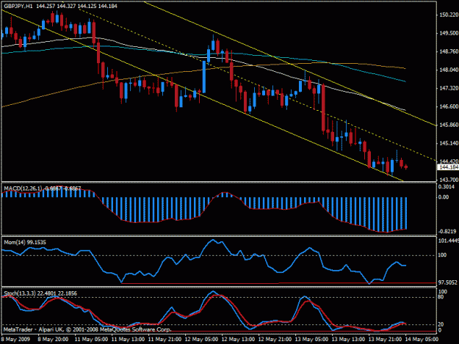Screen dimensions: 459x344
Task: Select the GBPJPY,H1 chart title text
Action: (x=18, y=6)
